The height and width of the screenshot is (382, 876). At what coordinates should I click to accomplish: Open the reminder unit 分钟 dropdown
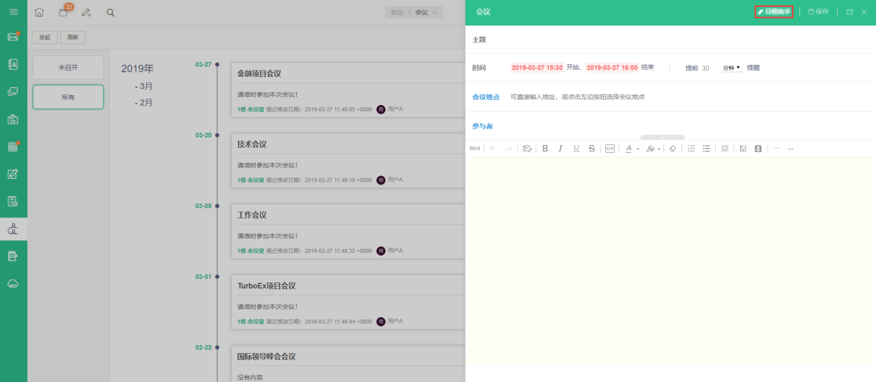[x=731, y=68]
